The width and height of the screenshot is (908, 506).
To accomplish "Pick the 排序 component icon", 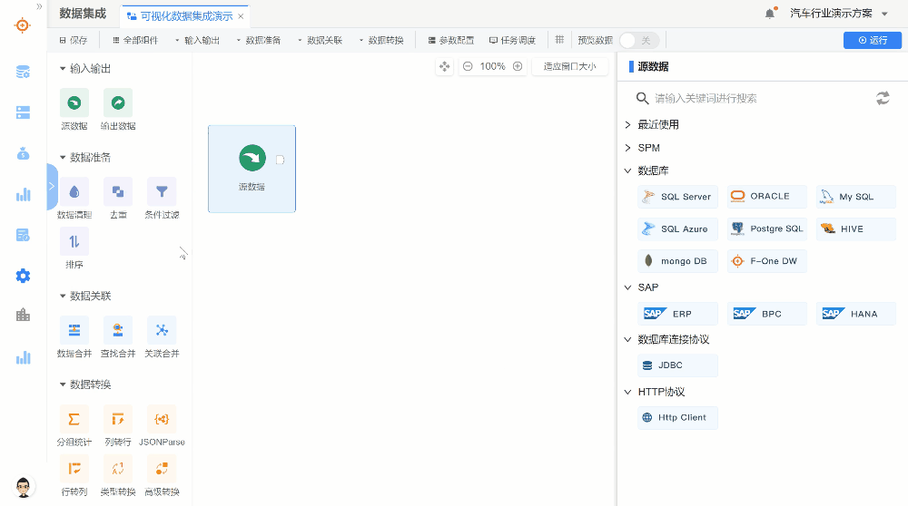I will [x=74, y=241].
